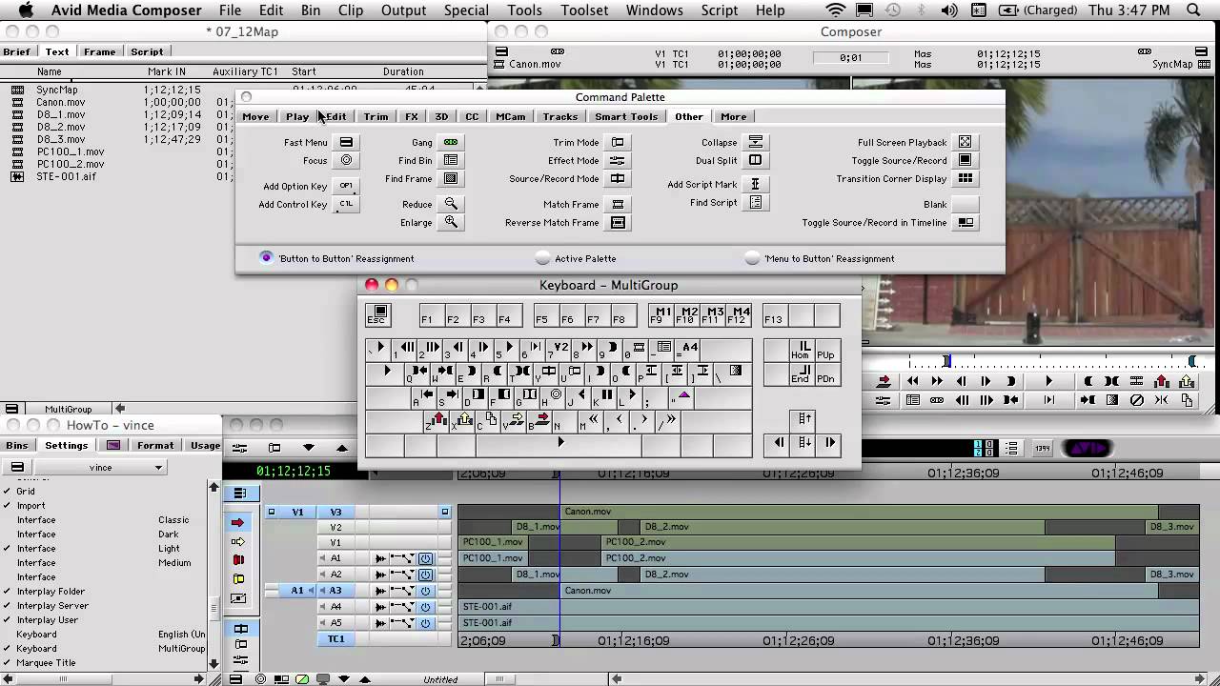
Task: Open the Settings fast menu beside vince
Action: (x=17, y=468)
